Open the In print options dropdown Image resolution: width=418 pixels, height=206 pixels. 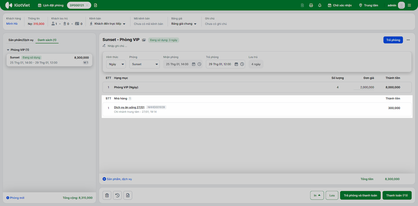click(x=317, y=195)
